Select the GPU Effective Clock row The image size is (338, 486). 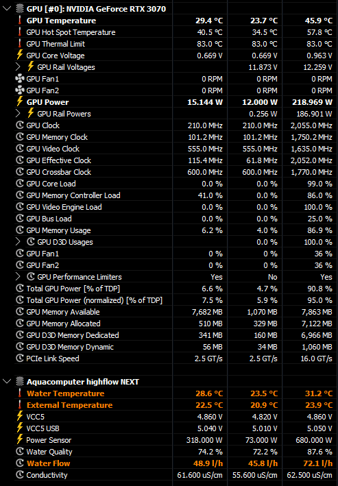[x=176, y=160]
